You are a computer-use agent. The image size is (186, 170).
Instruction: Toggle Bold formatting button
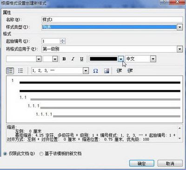tap(64, 59)
